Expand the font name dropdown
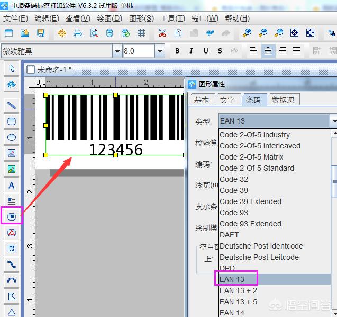The image size is (337, 317). [x=117, y=51]
